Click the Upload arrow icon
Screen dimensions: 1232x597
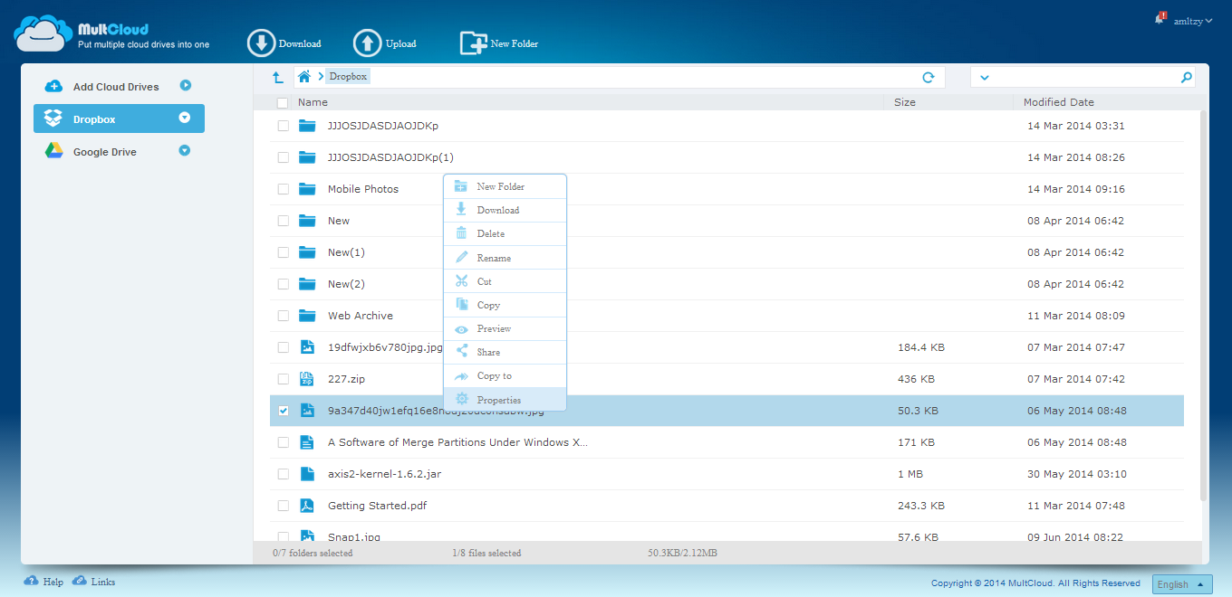[367, 43]
